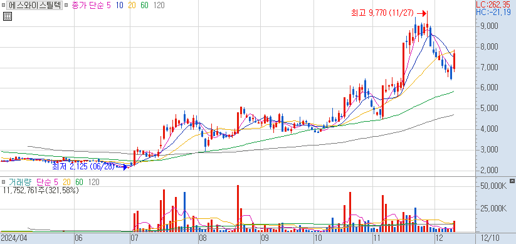The image size is (516, 244).
Task: Click the 최저 2,125 (06/28) low annotation
Action: tap(83, 167)
